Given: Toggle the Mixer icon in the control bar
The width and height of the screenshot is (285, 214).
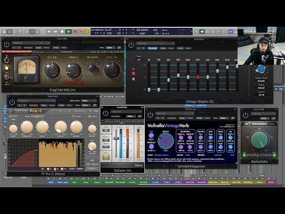Looking at the screenshot, I should 32,32.
